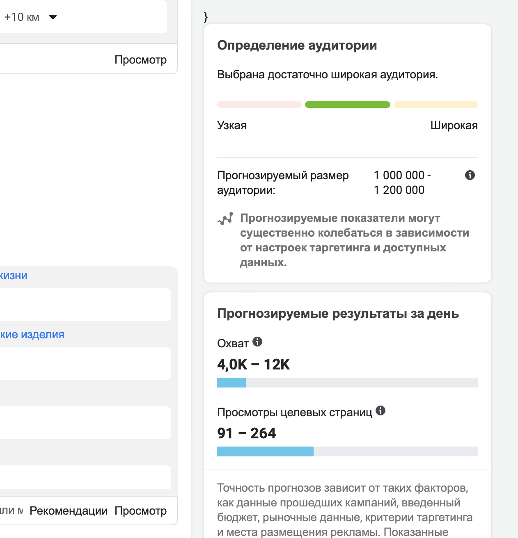This screenshot has height=538, width=518.
Task: Click the 'Определение аудитории' heading
Action: (297, 45)
